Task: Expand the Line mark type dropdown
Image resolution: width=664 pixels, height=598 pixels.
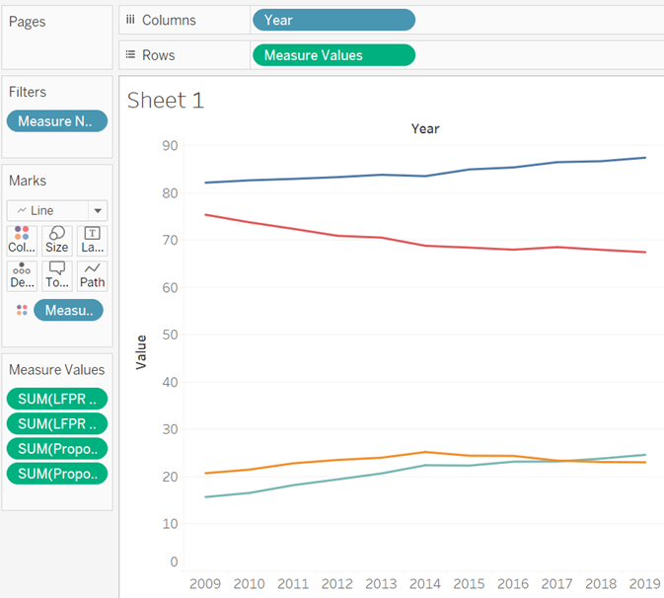Action: tap(97, 210)
